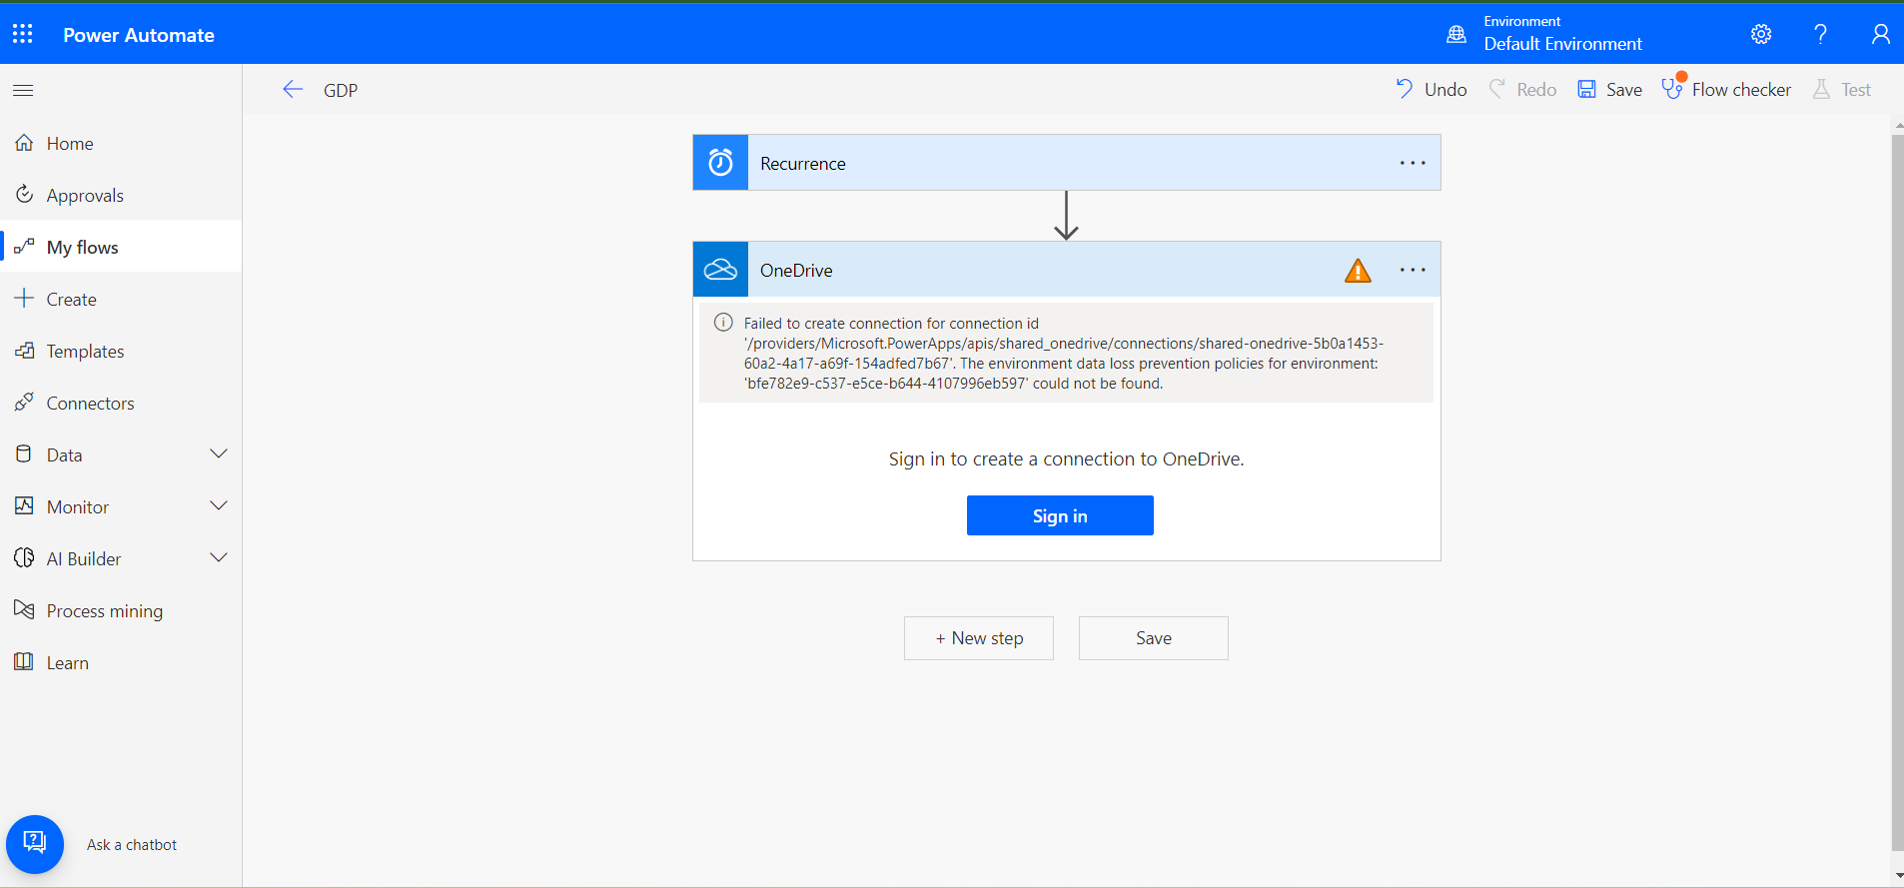The width and height of the screenshot is (1904, 888).
Task: Click the Monitor sidebar item
Action: pyautogui.click(x=121, y=507)
